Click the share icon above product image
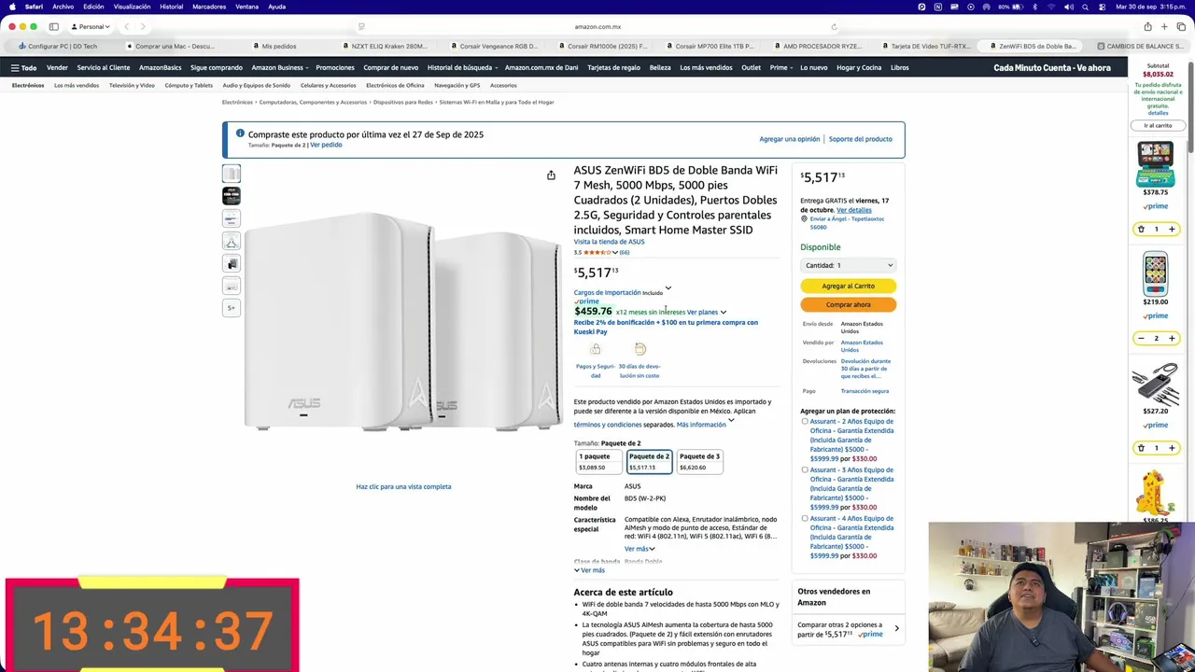1195x672 pixels. click(x=551, y=175)
